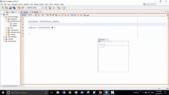This screenshot has height=95, width=169.
Task: Open the Profile Project dropdown arrow
Action: (x=66, y=8)
